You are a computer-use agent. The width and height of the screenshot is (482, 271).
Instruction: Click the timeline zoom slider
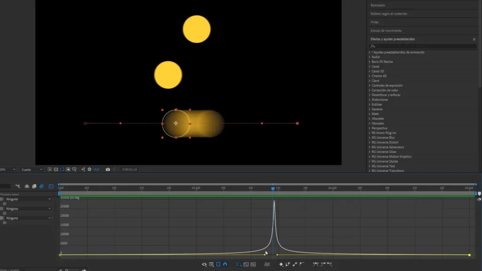(70, 270)
